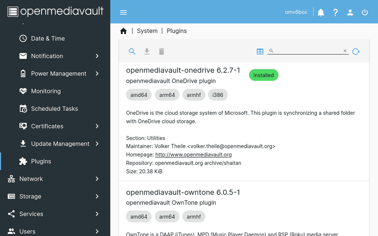Open the table columns view icon
The height and width of the screenshot is (236, 378).
click(x=260, y=51)
